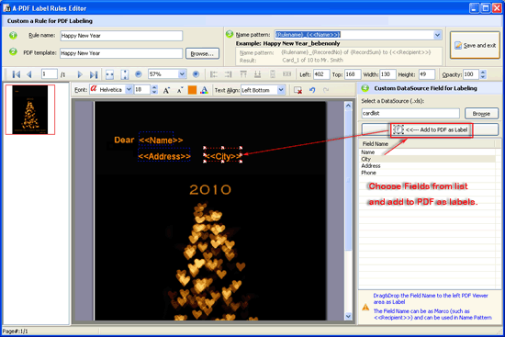Select the City field in list
The width and height of the screenshot is (505, 337).
coord(427,159)
